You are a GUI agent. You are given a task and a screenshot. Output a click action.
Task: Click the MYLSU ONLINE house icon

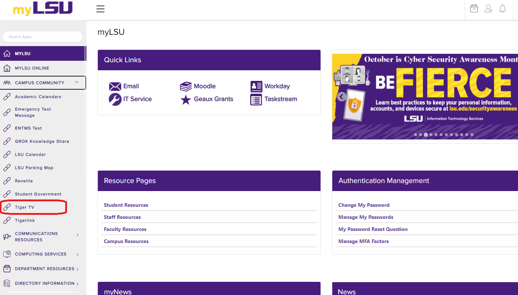click(x=7, y=68)
